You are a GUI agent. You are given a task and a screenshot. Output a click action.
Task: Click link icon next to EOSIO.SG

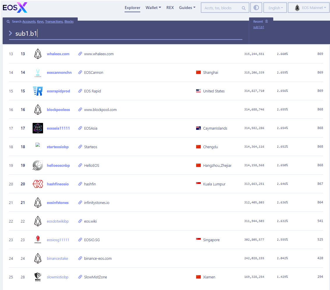coord(80,240)
